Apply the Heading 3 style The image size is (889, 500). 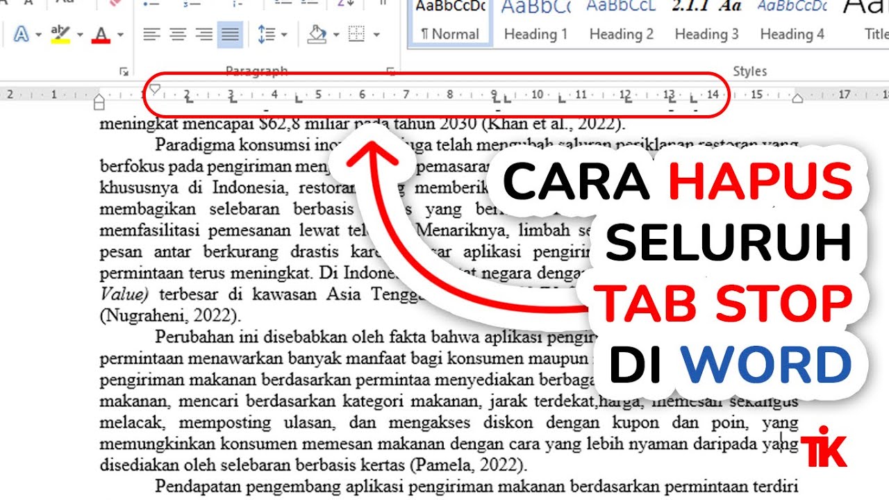(x=706, y=23)
